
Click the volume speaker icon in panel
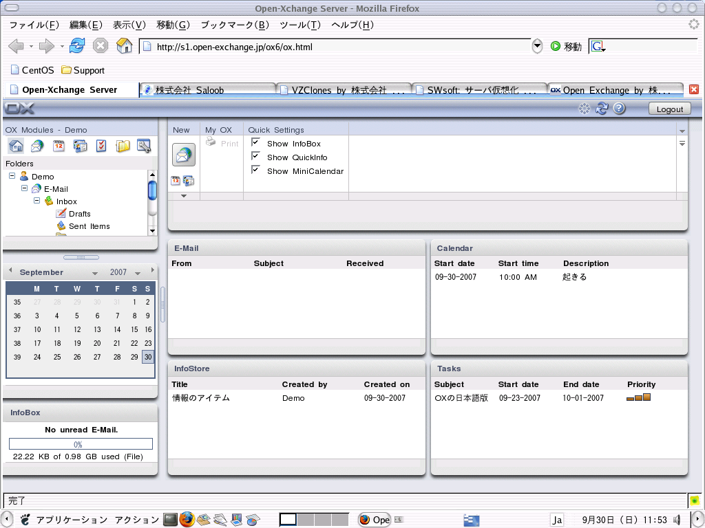tap(677, 520)
